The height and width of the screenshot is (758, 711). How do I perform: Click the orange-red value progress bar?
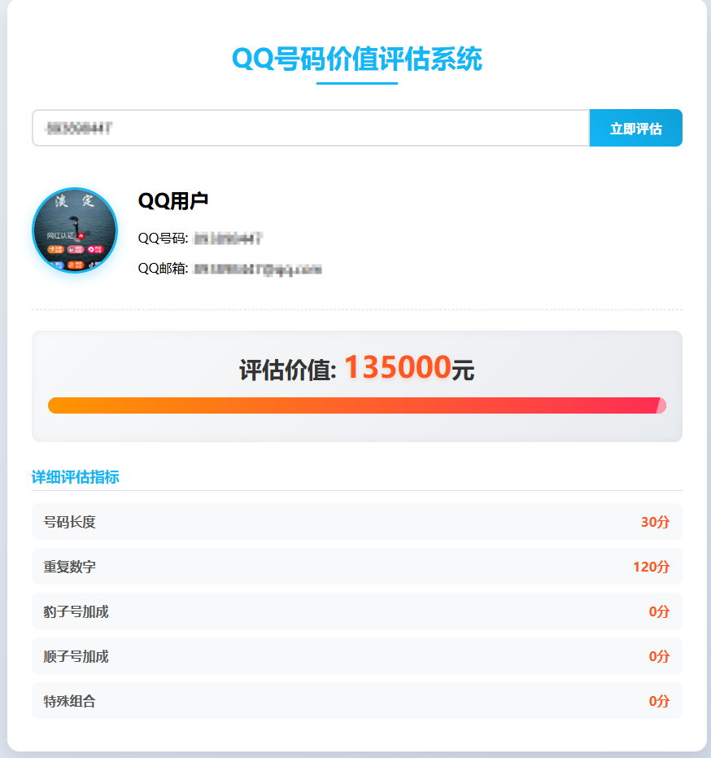(355, 404)
